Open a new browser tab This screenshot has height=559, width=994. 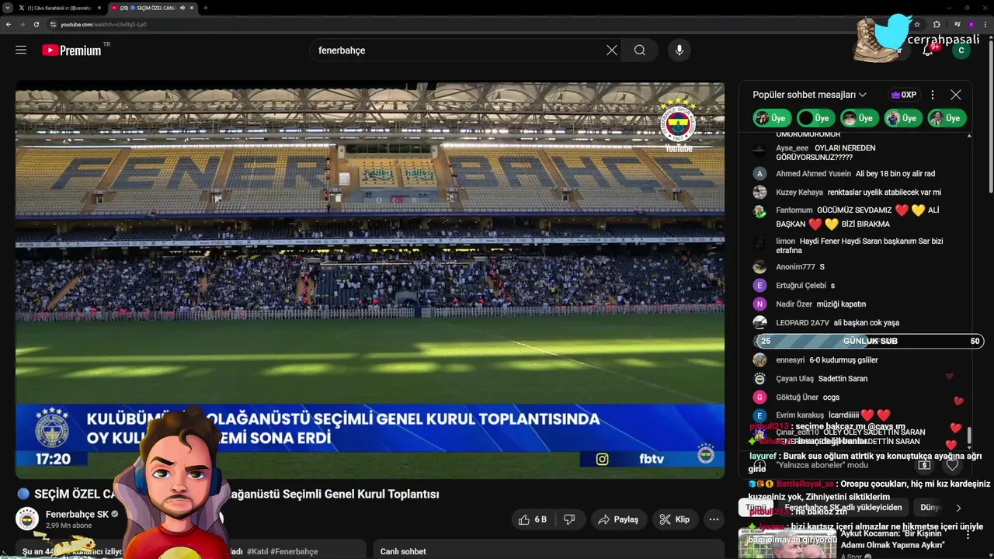tap(205, 8)
